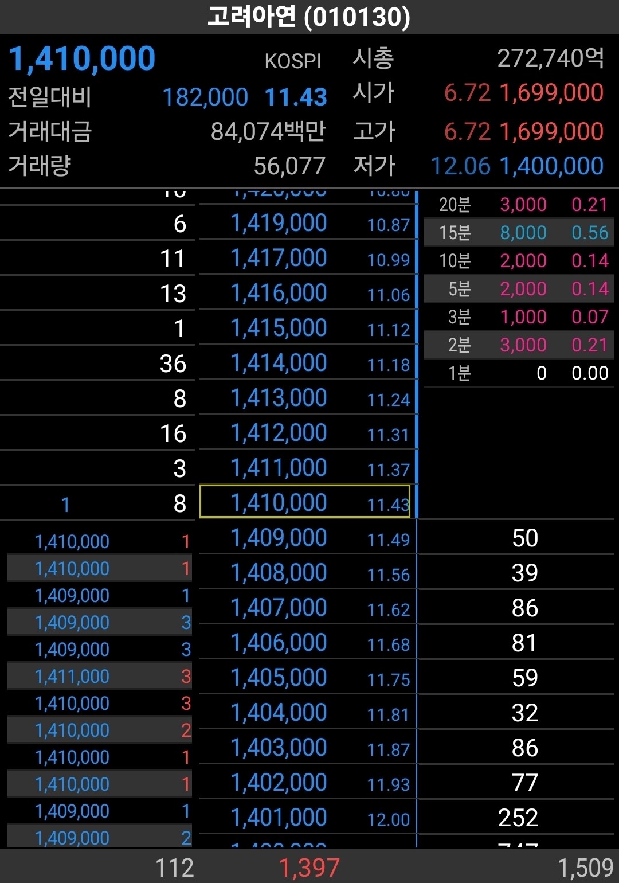The width and height of the screenshot is (619, 883).
Task: Tap the 1분 row showing 0
Action: click(x=519, y=373)
